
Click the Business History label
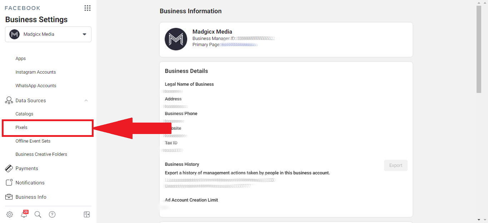[x=182, y=164]
